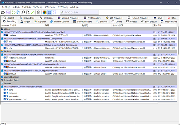
Task: Open Find using the magnifying glass icon
Action: click(x=23, y=13)
